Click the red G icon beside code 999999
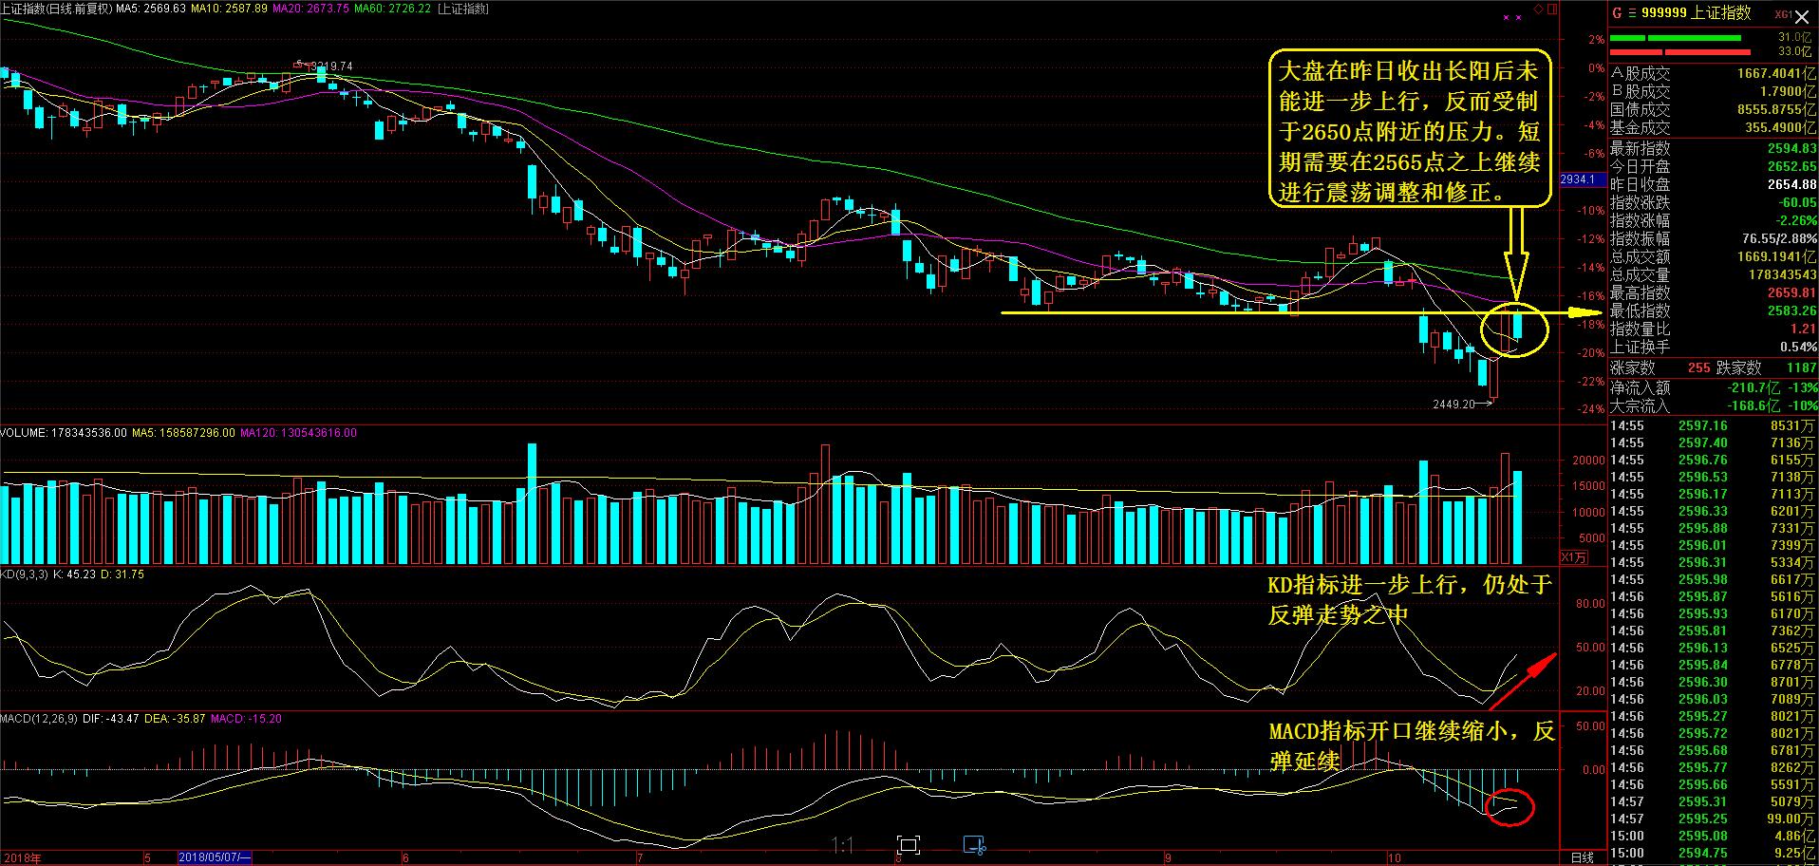1819x866 pixels. point(1617,13)
